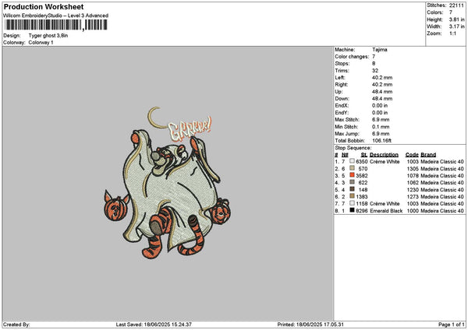
Task: Click thread code '1273'
Action: click(413, 197)
